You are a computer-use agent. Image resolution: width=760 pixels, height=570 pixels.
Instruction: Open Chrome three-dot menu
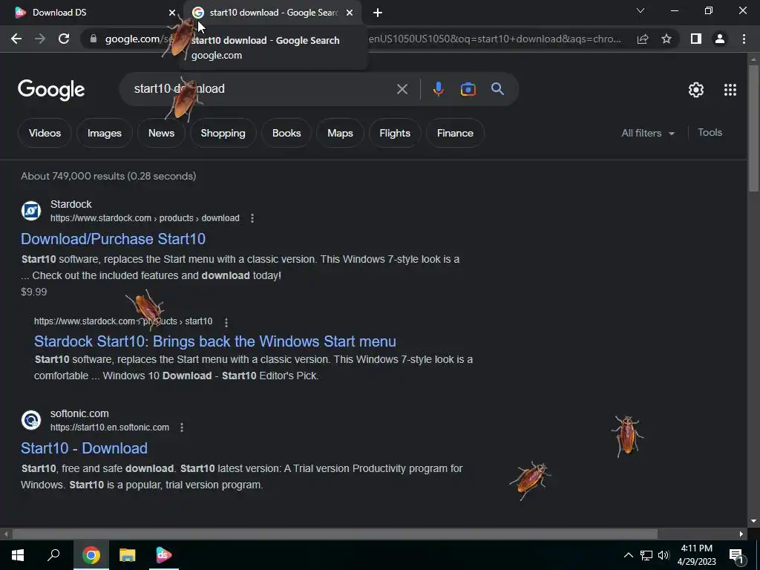pyautogui.click(x=744, y=39)
